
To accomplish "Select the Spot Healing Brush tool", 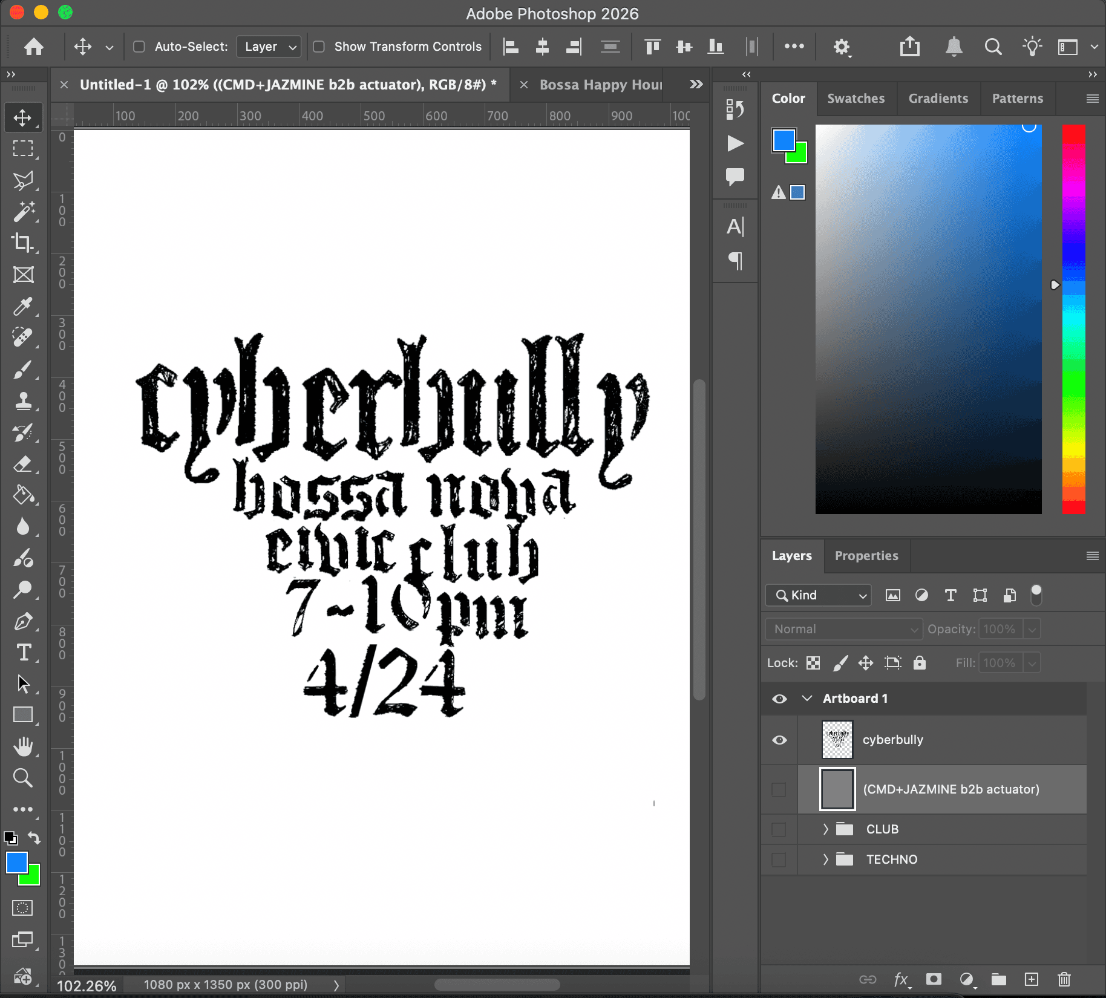I will click(x=23, y=338).
